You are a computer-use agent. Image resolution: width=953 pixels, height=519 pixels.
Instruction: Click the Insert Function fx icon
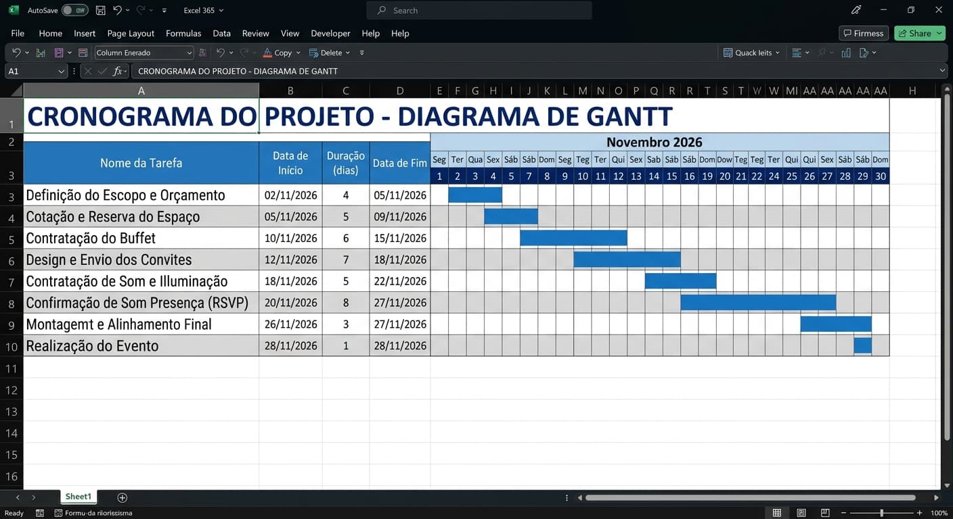[x=118, y=71]
